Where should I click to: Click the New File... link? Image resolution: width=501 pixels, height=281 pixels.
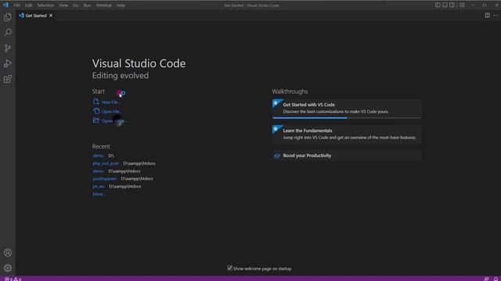point(111,102)
